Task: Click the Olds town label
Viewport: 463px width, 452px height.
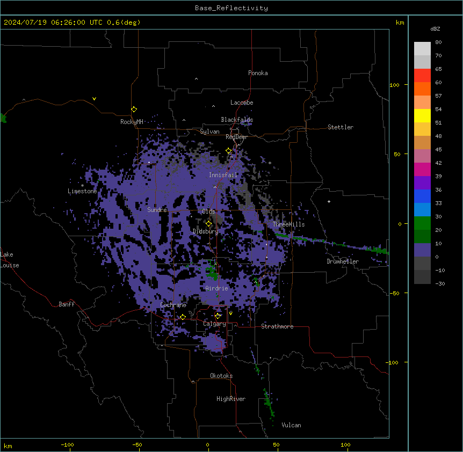Action: click(208, 212)
